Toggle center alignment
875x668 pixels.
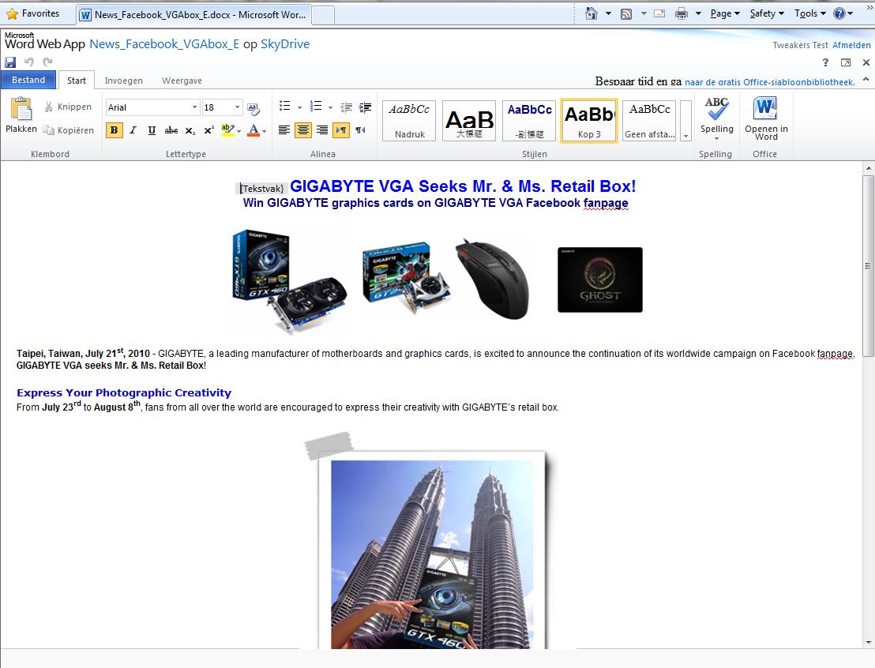303,130
